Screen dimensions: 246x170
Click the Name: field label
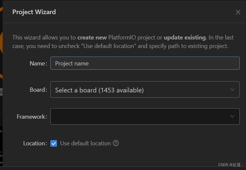pyautogui.click(x=39, y=63)
